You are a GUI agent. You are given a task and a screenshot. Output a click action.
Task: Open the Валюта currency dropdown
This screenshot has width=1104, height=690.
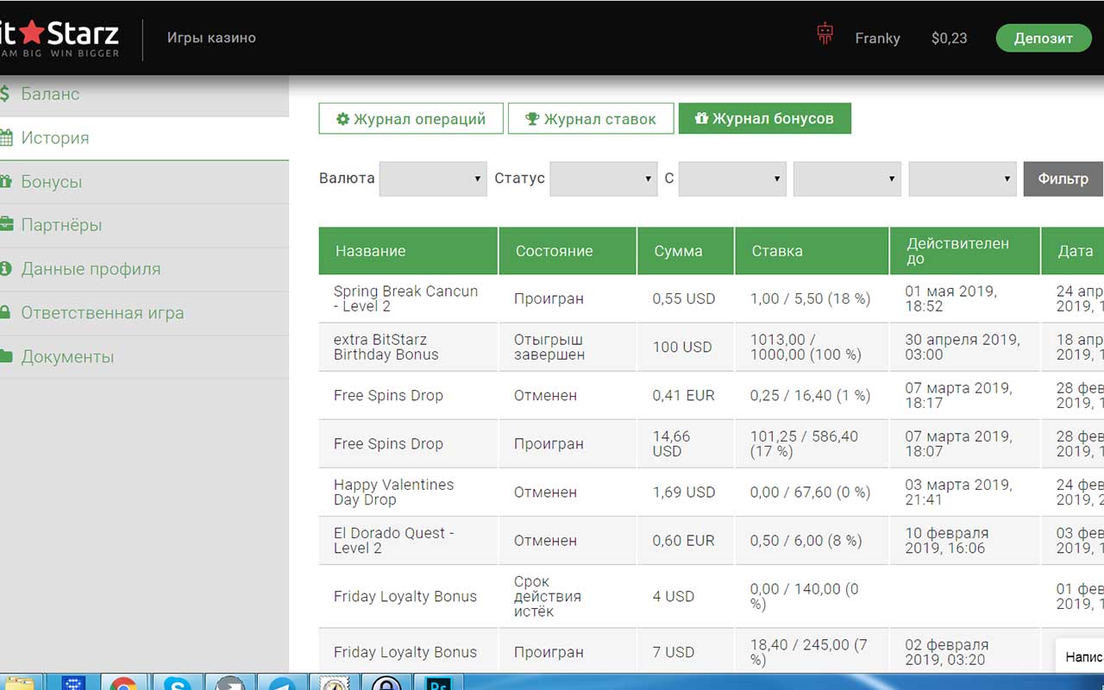(433, 179)
